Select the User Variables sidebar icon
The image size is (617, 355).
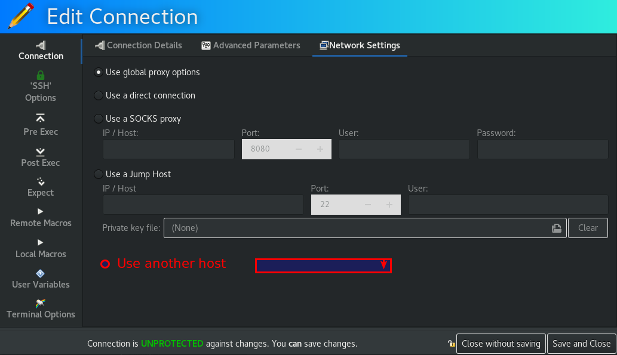(x=40, y=278)
